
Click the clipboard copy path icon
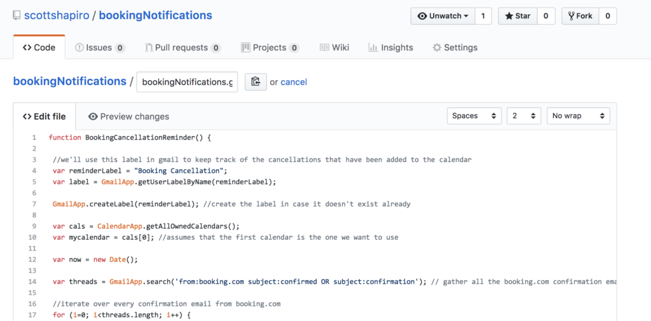tap(256, 82)
